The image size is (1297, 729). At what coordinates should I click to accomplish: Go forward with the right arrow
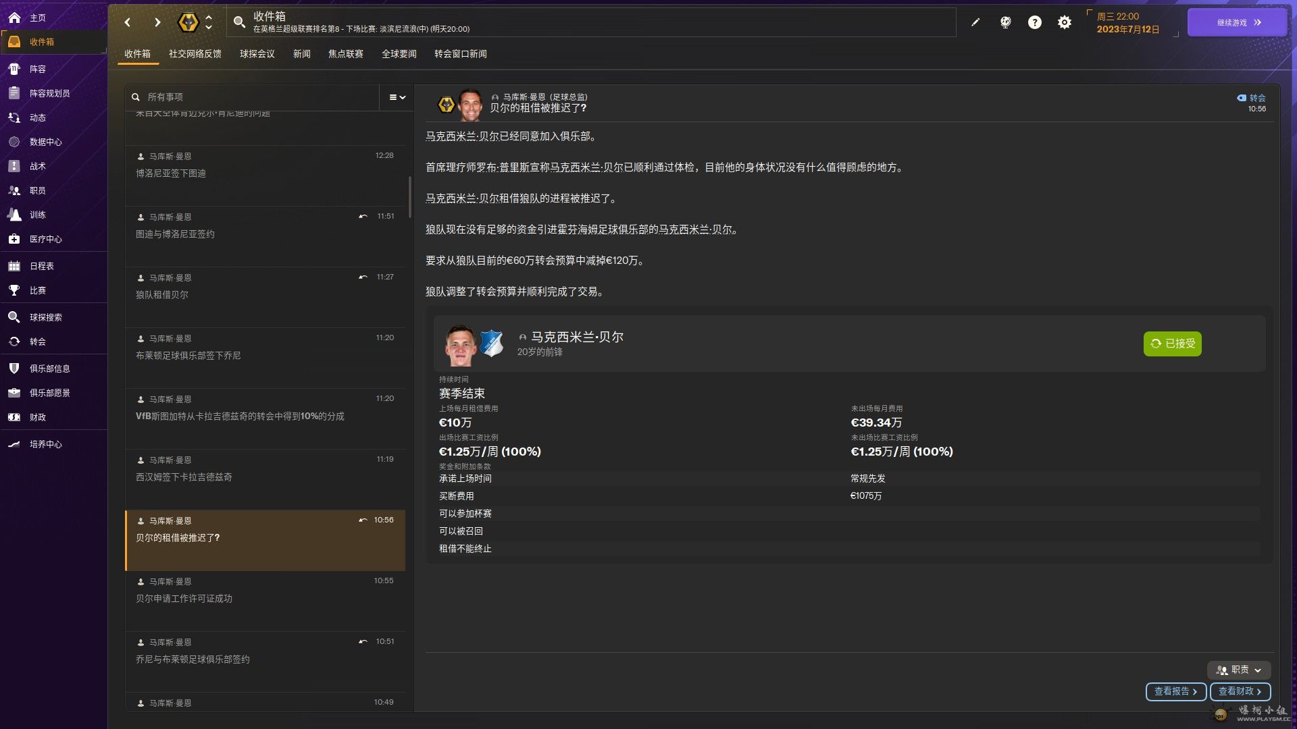[x=157, y=22]
